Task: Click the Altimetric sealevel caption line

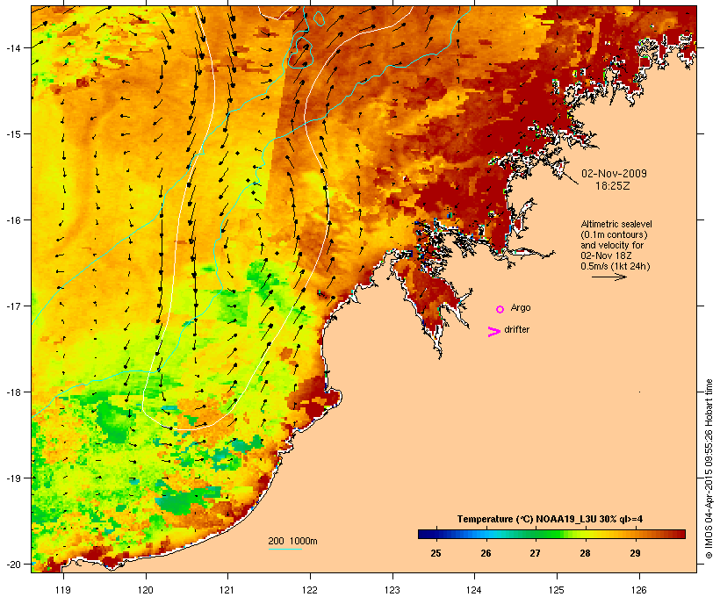Action: [616, 224]
